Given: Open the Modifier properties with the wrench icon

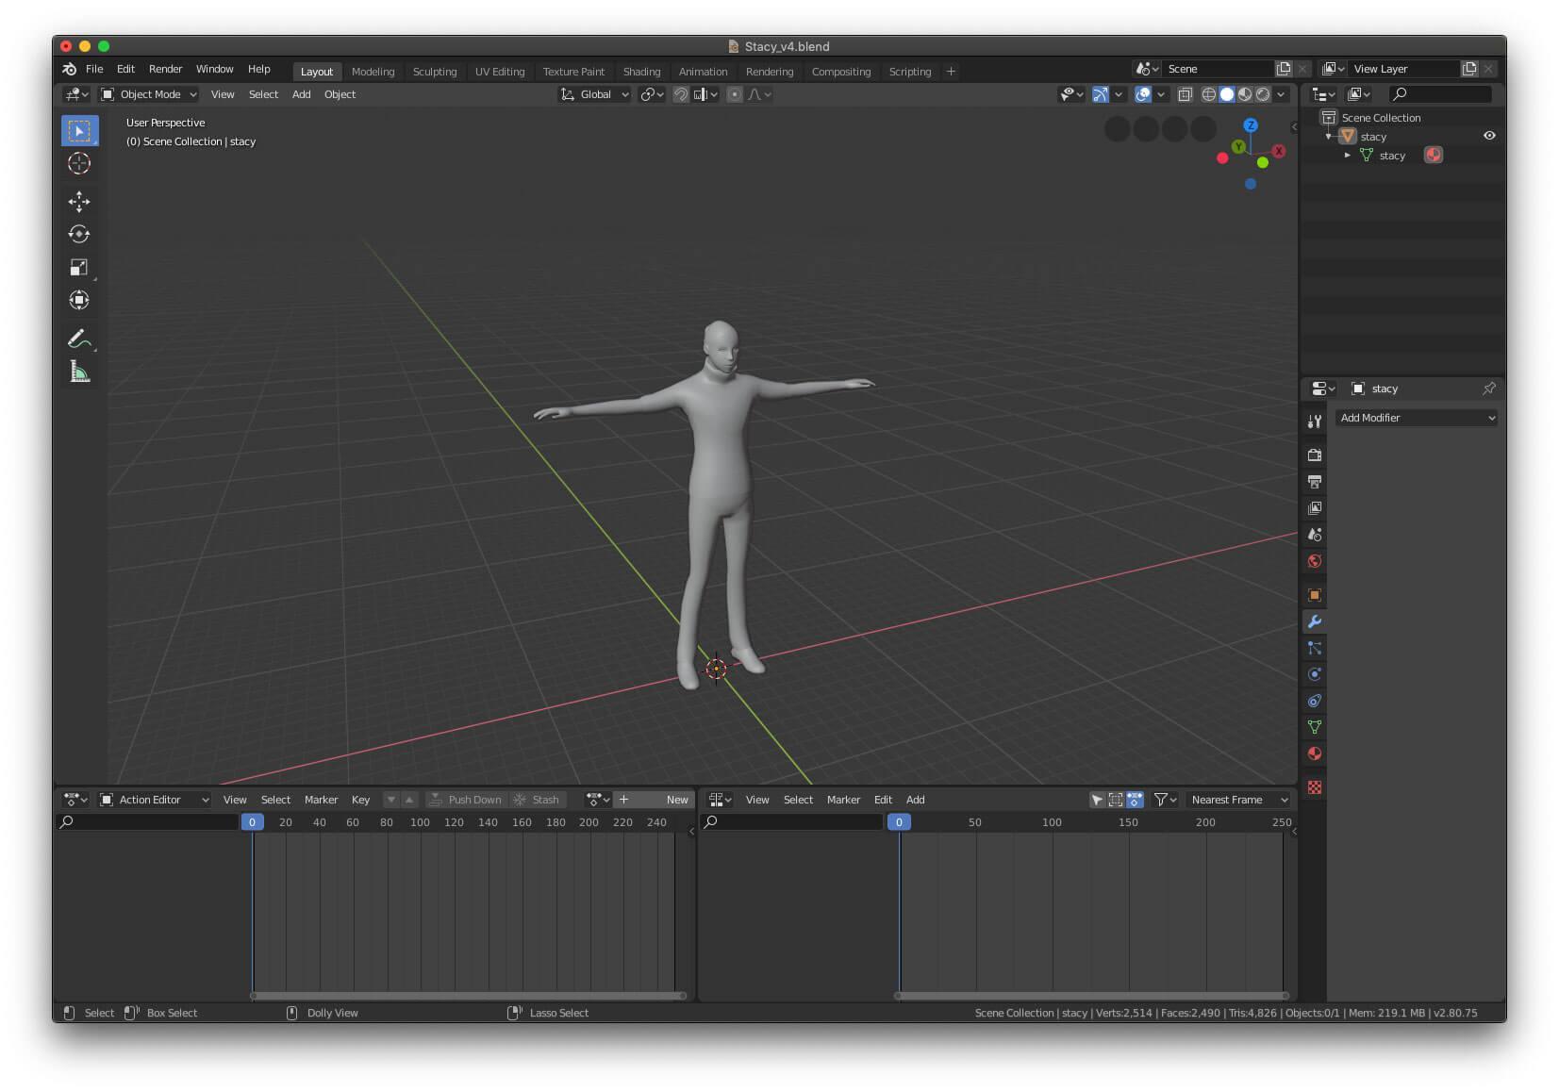Looking at the screenshot, I should coord(1315,620).
